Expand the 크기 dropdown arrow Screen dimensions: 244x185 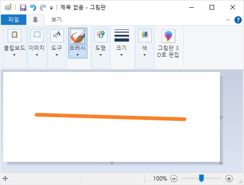coord(121,55)
